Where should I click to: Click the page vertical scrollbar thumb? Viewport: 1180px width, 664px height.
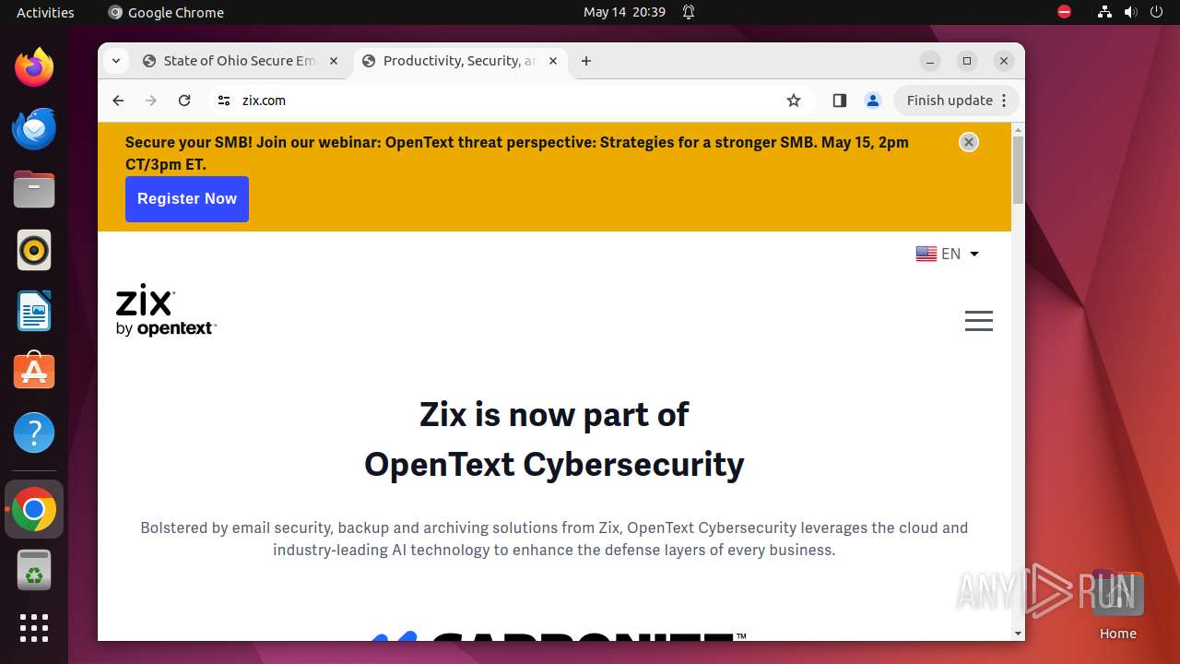tap(1018, 171)
